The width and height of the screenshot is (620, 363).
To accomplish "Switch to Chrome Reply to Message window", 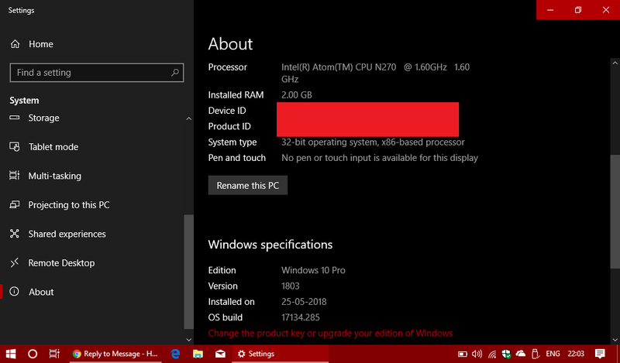I will 115,354.
